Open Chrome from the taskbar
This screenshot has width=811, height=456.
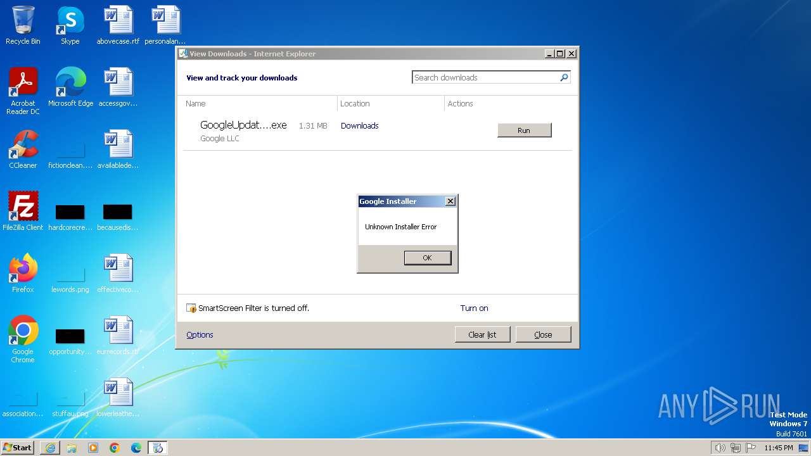pos(115,448)
